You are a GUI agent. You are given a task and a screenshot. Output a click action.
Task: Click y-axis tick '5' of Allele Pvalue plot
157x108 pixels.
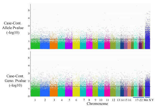[29, 10]
